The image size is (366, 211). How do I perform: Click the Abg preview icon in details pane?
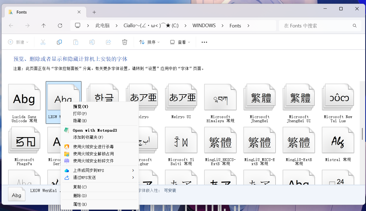[17, 194]
